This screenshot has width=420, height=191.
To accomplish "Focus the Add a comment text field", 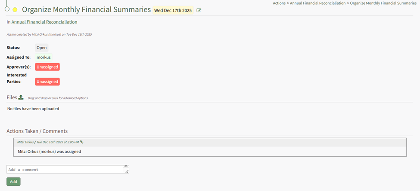I will (x=65, y=170).
